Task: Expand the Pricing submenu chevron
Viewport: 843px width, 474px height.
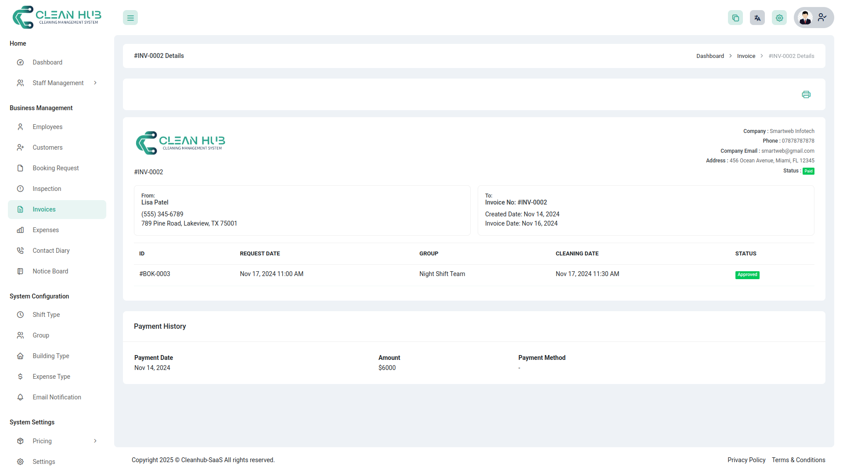Action: [95, 441]
